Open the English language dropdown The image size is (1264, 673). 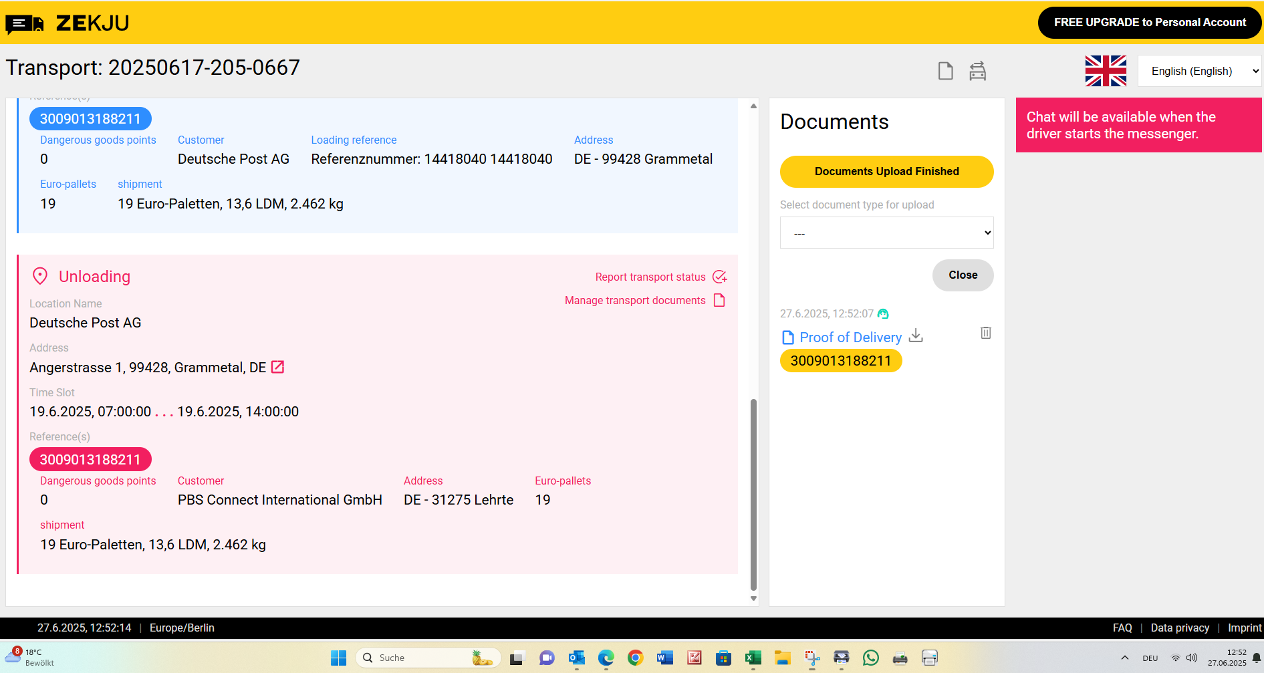tap(1200, 71)
